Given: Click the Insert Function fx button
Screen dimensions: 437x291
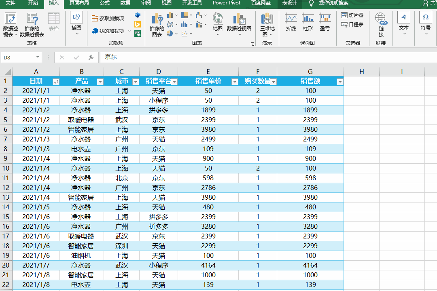Looking at the screenshot, I should click(91, 57).
